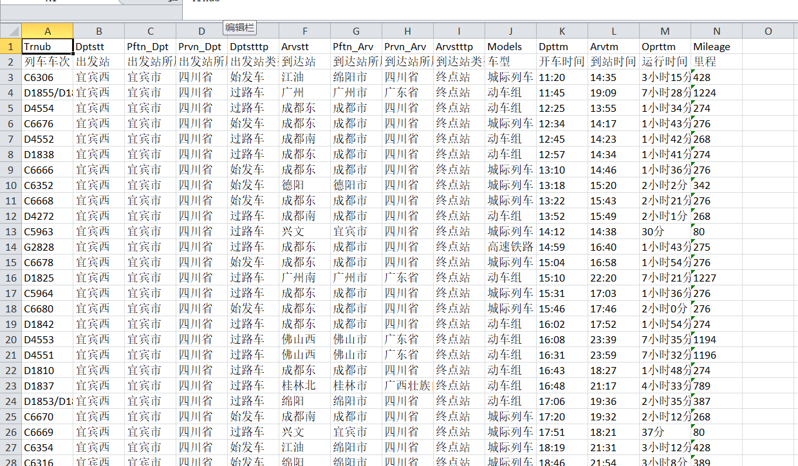Select column A header
Viewport: 798px width, 466px height.
point(47,31)
